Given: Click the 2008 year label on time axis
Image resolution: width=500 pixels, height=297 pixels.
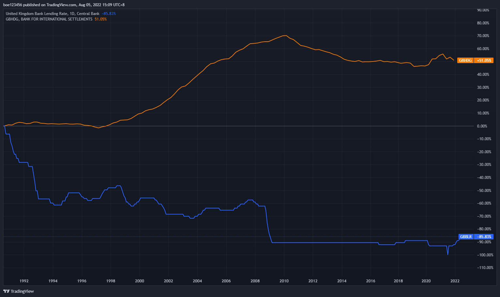Looking at the screenshot, I should point(255,281).
